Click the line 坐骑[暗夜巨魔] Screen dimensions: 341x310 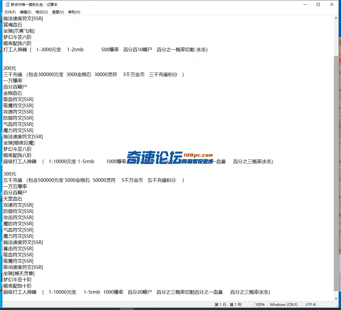pos(19,143)
